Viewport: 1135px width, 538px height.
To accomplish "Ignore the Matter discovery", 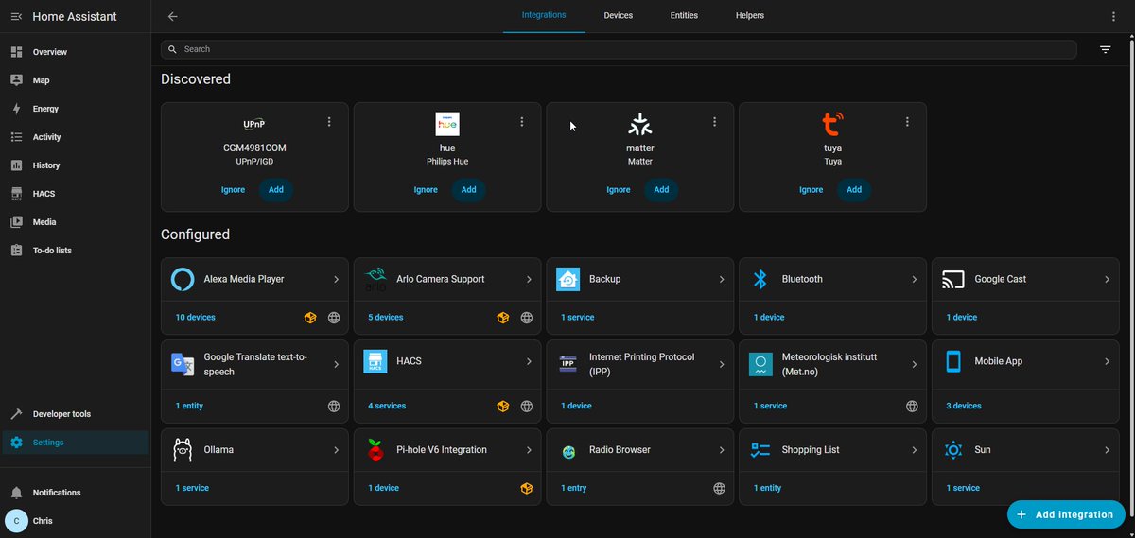I will (x=619, y=190).
